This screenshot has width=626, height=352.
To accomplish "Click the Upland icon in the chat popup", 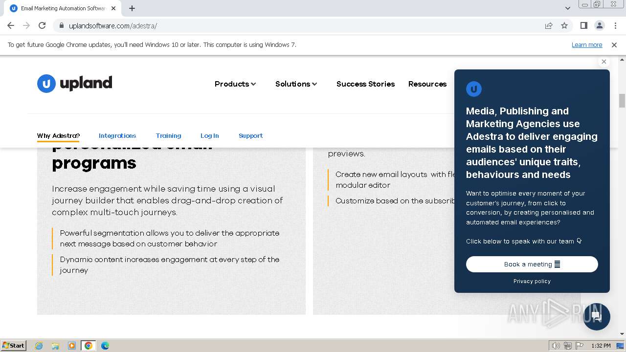I will click(x=474, y=89).
